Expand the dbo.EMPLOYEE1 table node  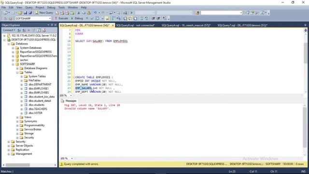[22, 89]
